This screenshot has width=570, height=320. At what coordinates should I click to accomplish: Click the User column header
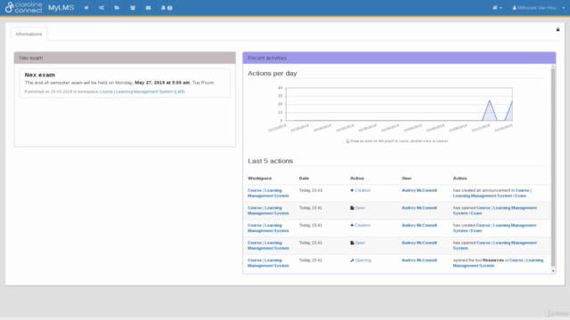(406, 178)
